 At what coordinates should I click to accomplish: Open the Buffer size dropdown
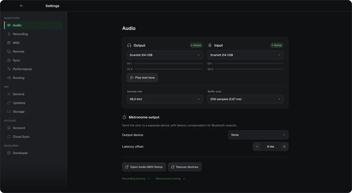pyautogui.click(x=245, y=99)
